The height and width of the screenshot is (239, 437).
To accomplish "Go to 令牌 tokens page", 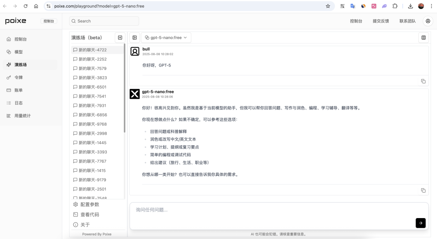I will (x=18, y=78).
